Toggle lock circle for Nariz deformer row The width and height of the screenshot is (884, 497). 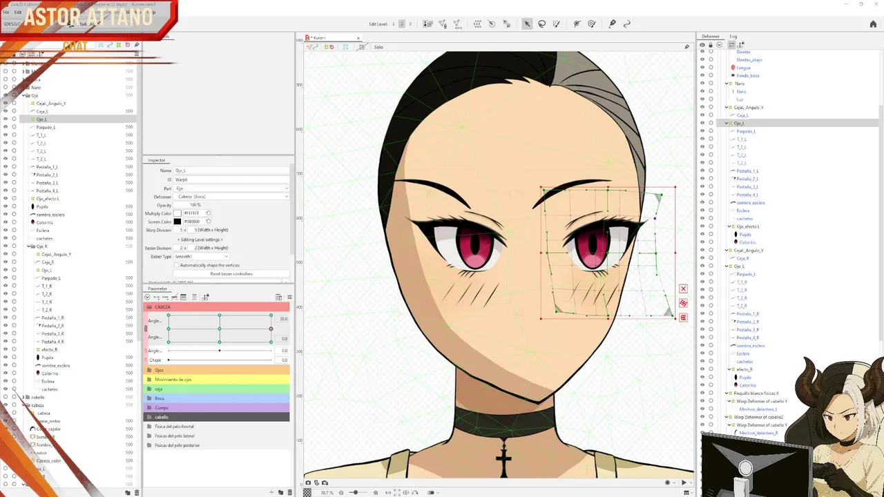[711, 84]
